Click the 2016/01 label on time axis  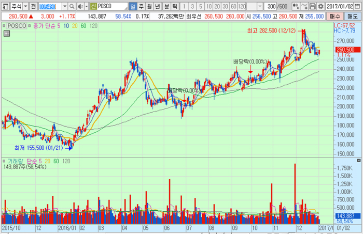click(67, 228)
